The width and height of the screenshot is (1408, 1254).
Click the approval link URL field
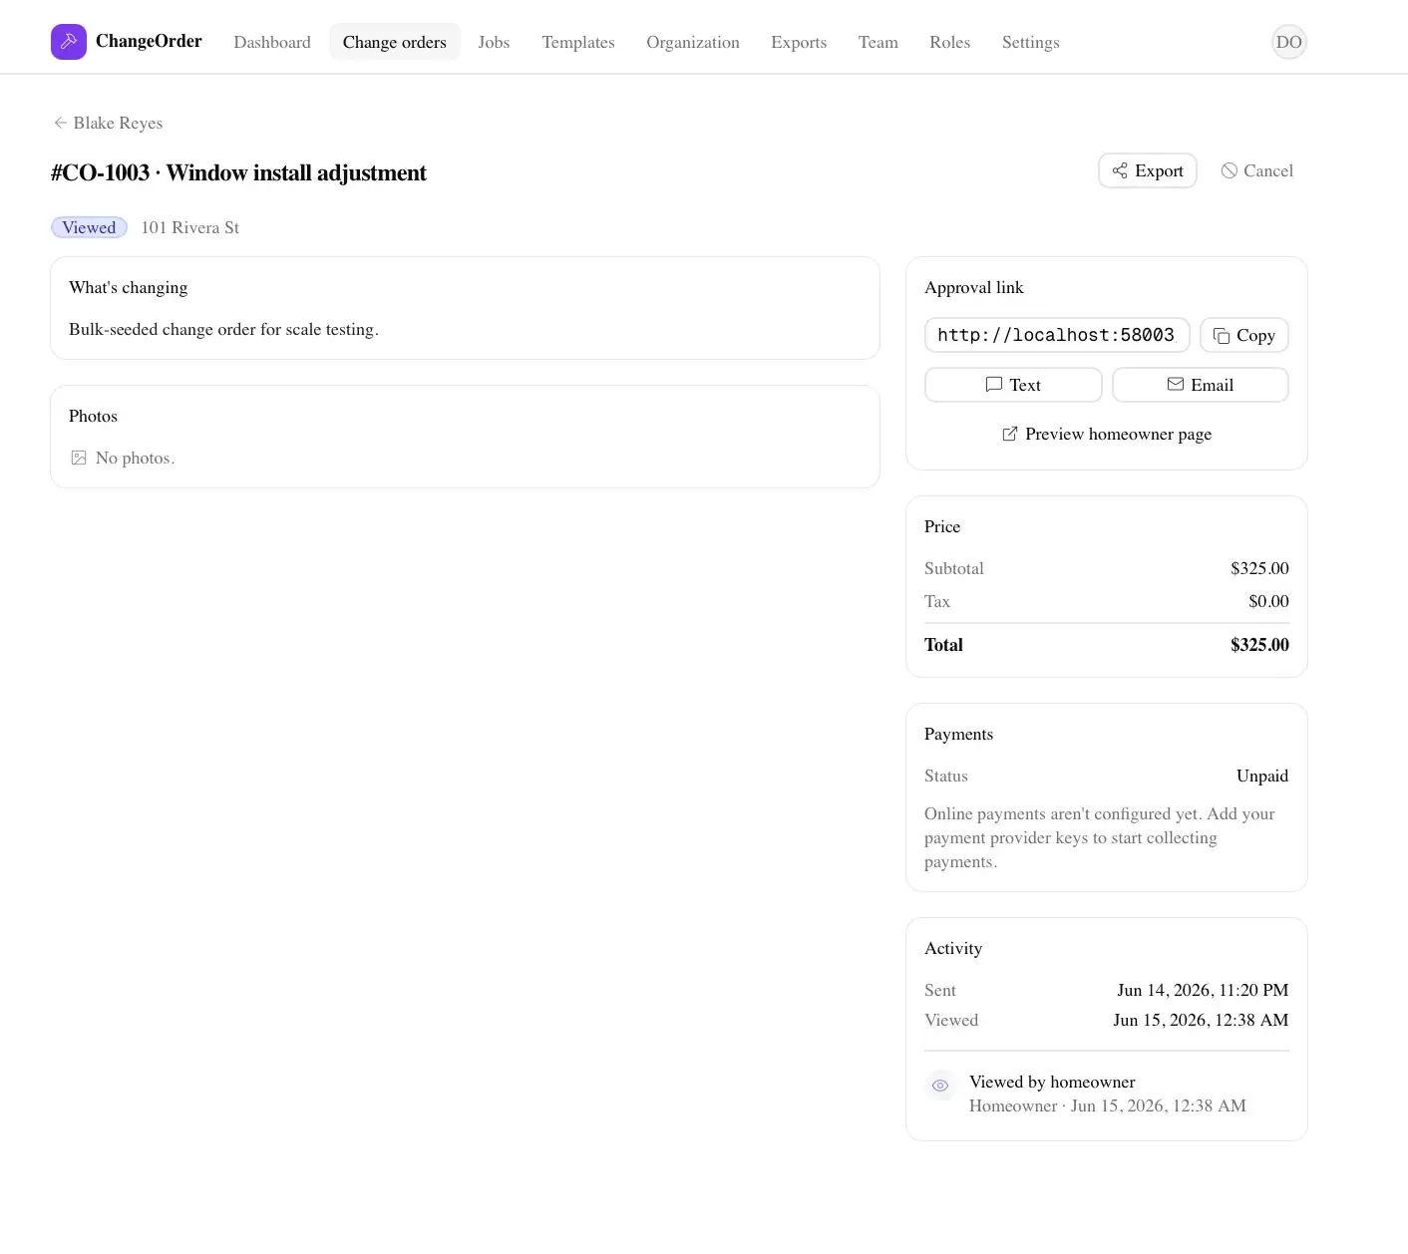1057,335
